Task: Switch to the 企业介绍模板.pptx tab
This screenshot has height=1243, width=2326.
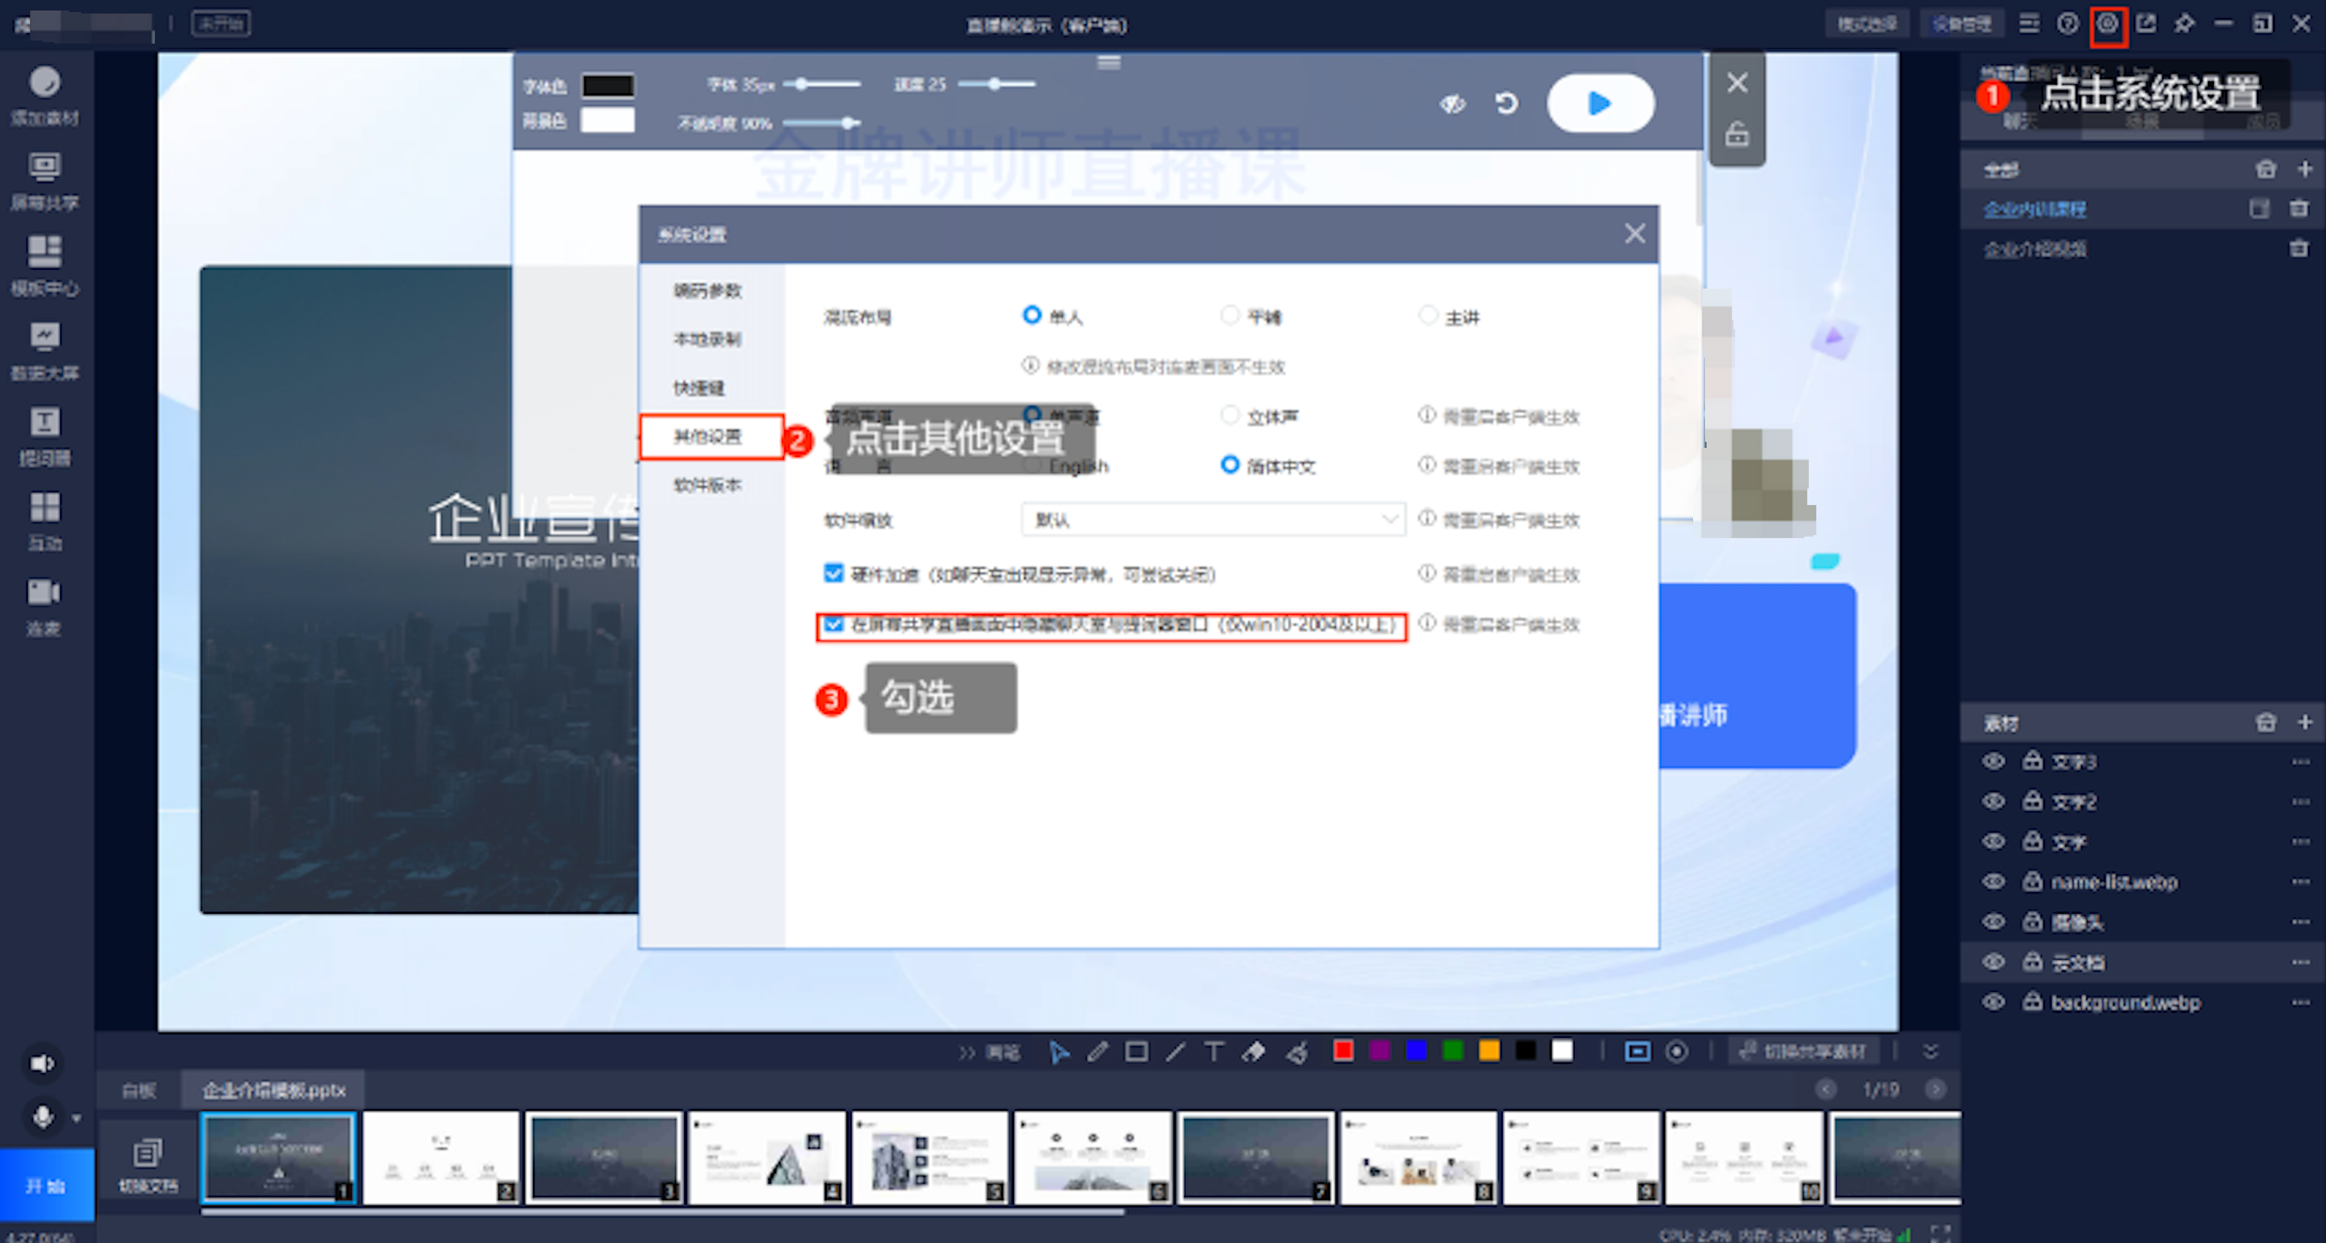Action: pyautogui.click(x=274, y=1090)
